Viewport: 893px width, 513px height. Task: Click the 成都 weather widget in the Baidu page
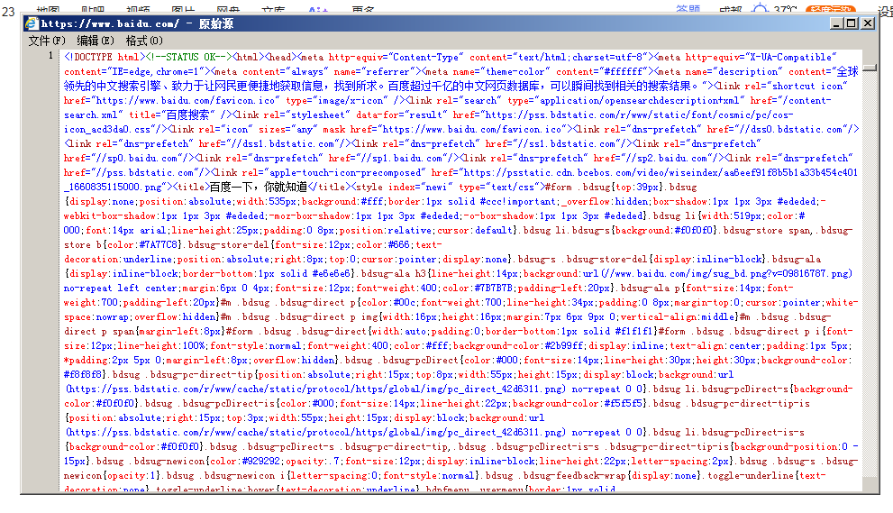coord(730,10)
